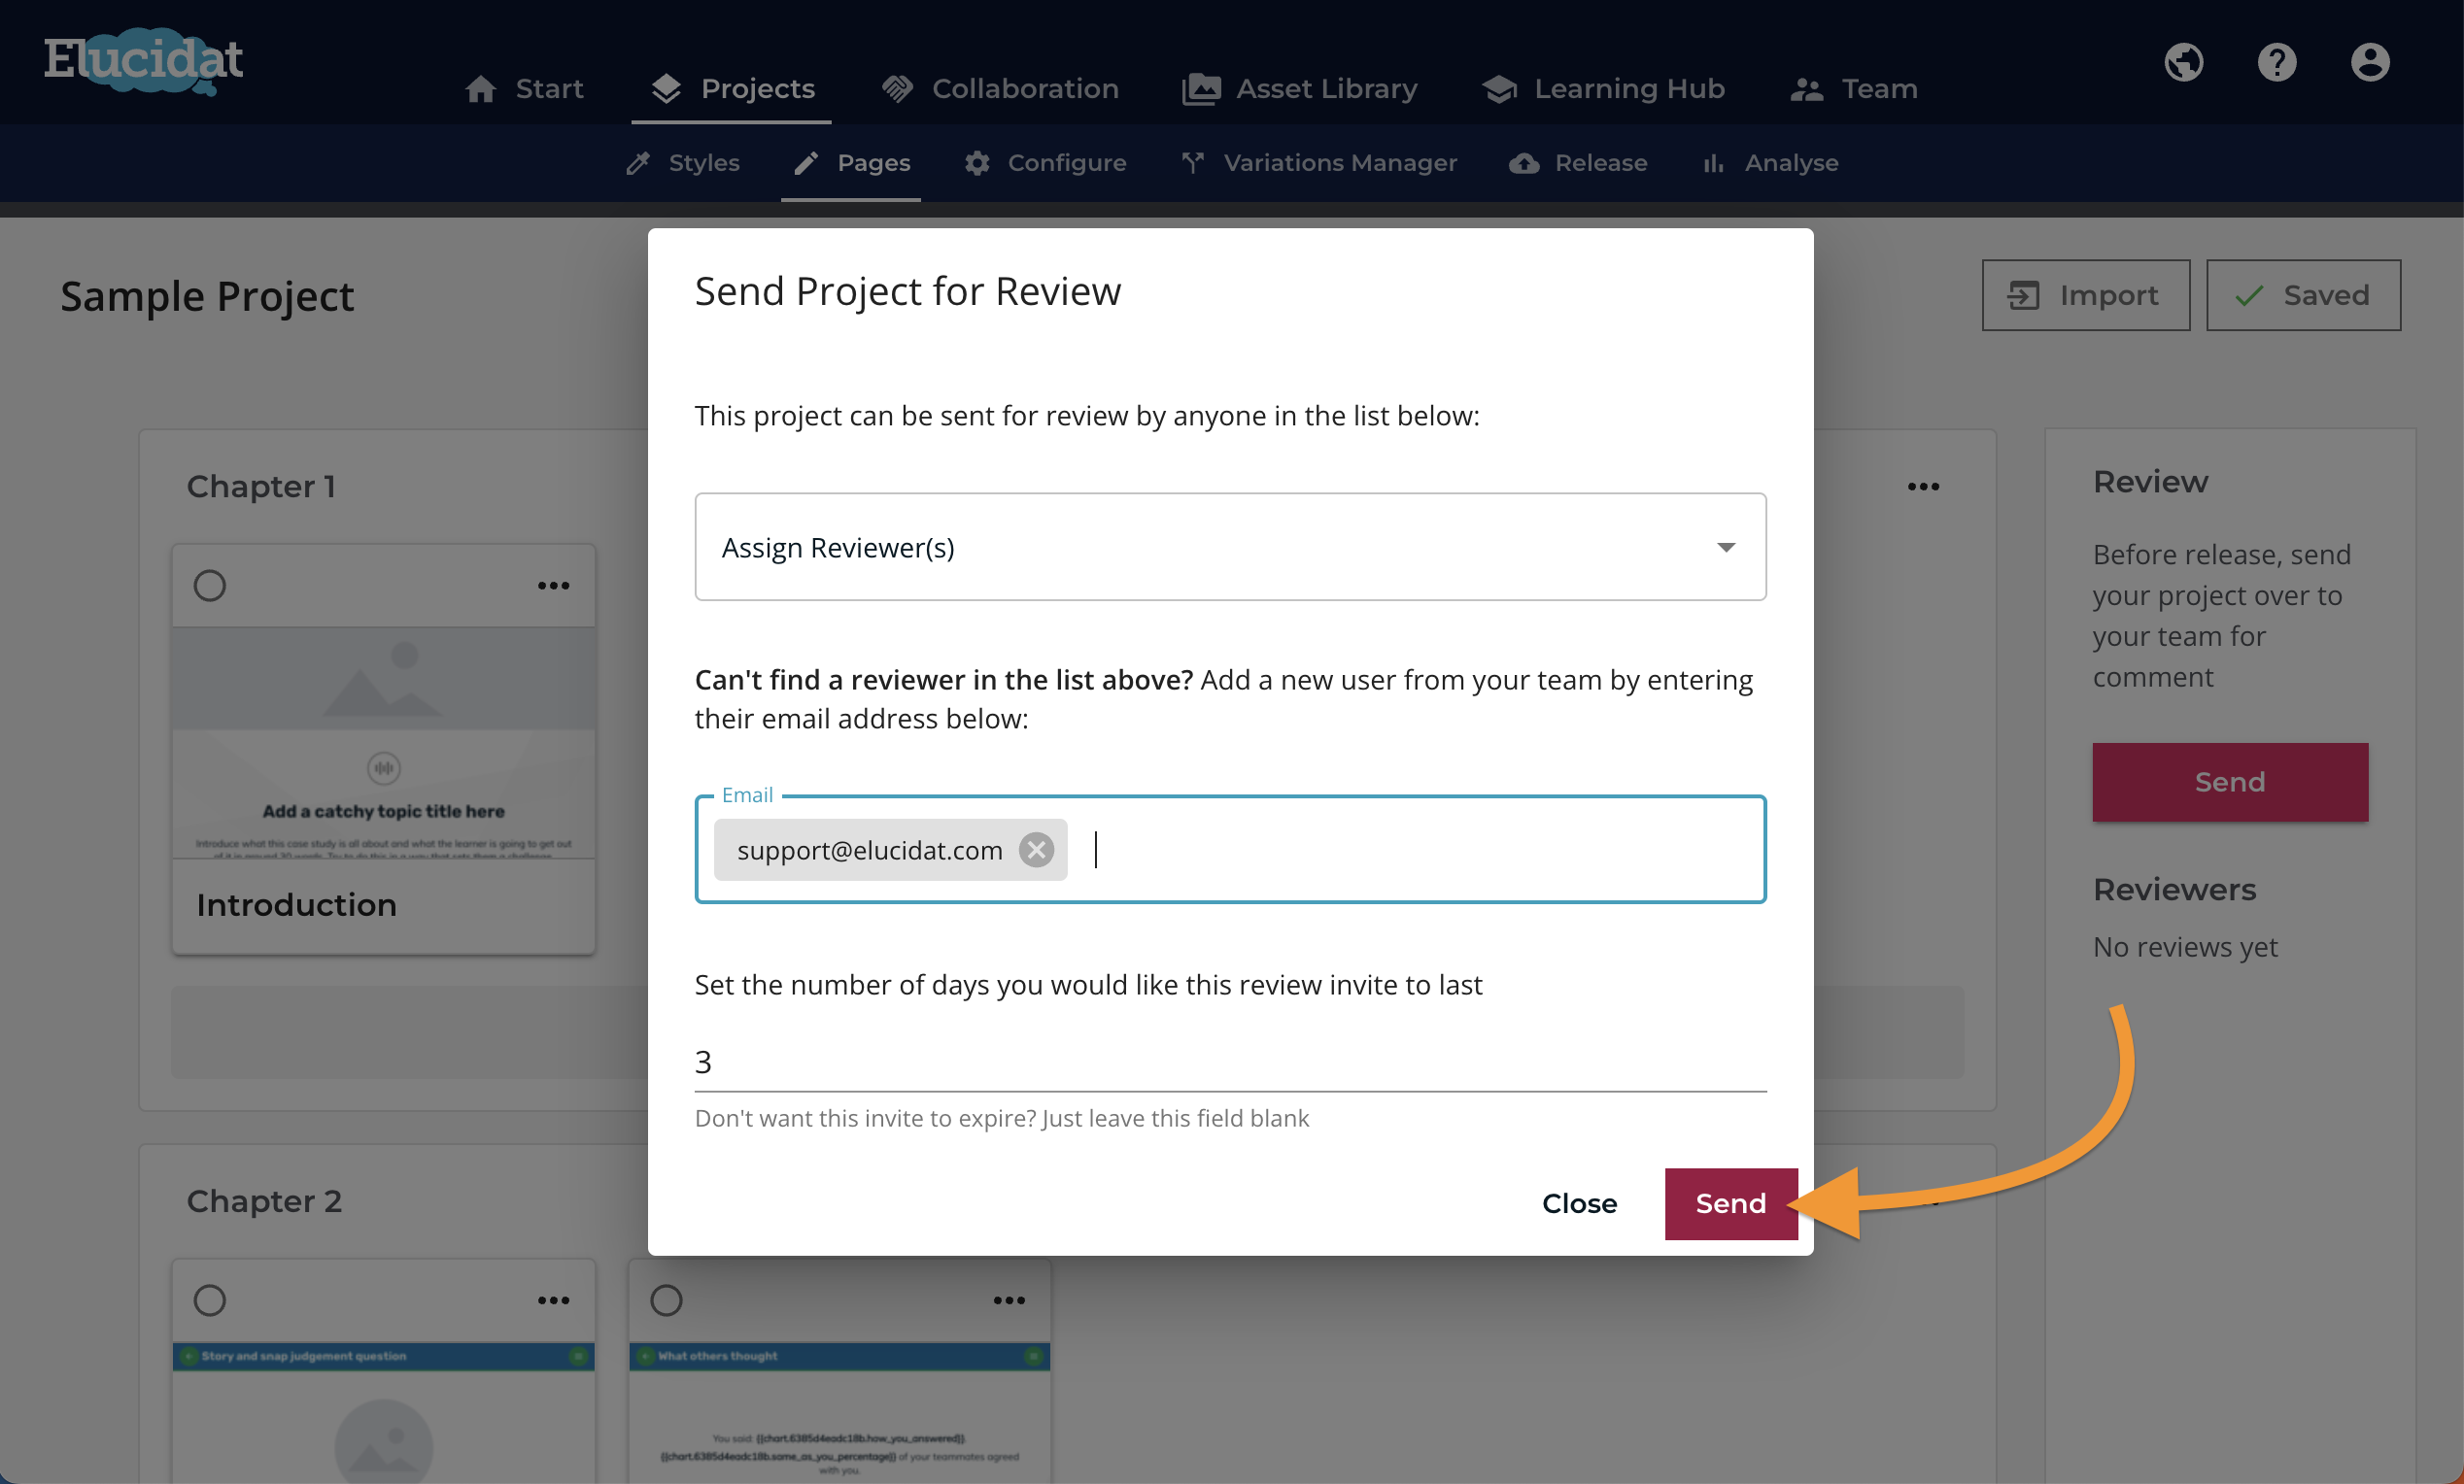The height and width of the screenshot is (1484, 2464).
Task: Open the globe language icon
Action: tap(2183, 62)
